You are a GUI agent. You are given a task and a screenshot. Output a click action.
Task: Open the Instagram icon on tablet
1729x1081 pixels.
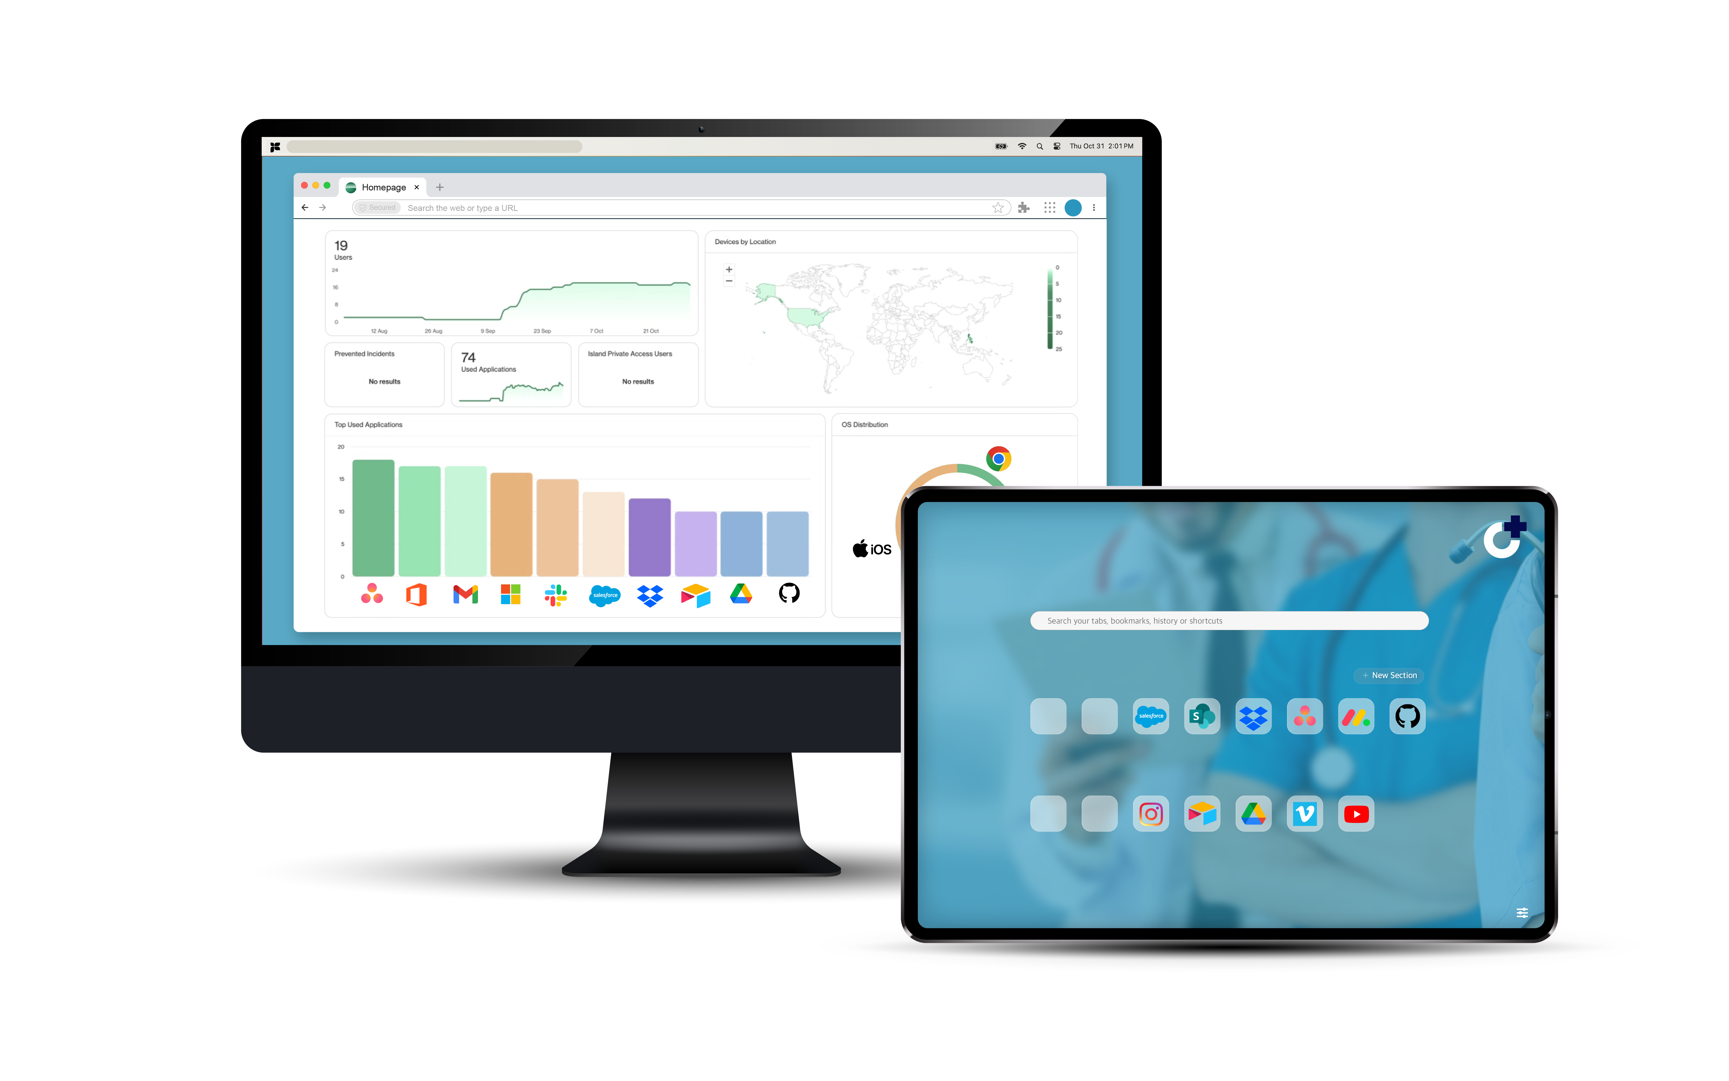tap(1147, 813)
